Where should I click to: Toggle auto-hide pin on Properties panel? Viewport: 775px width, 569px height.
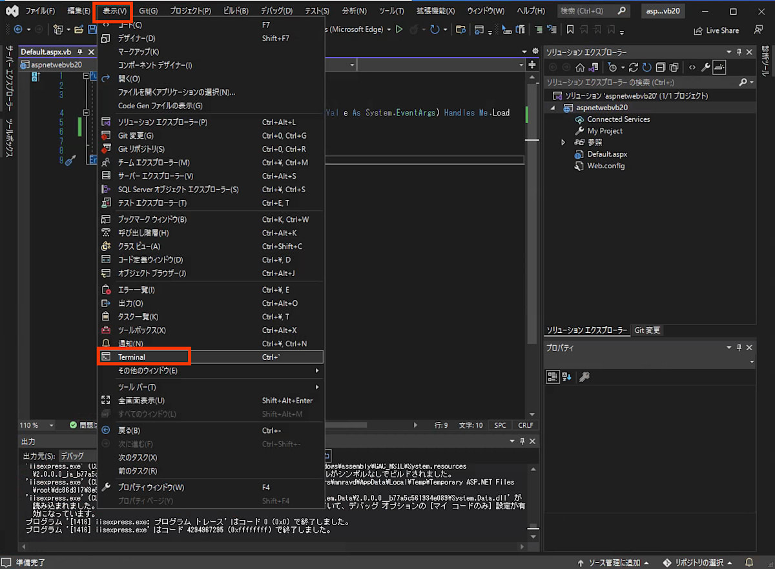point(739,348)
